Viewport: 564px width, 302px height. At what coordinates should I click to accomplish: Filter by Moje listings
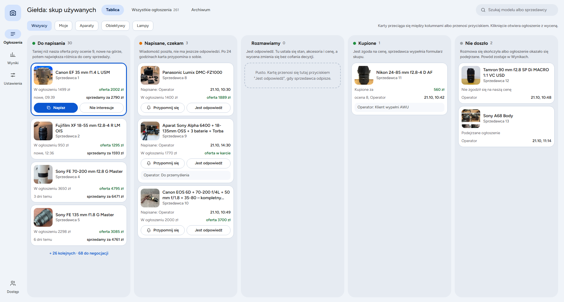point(63,26)
